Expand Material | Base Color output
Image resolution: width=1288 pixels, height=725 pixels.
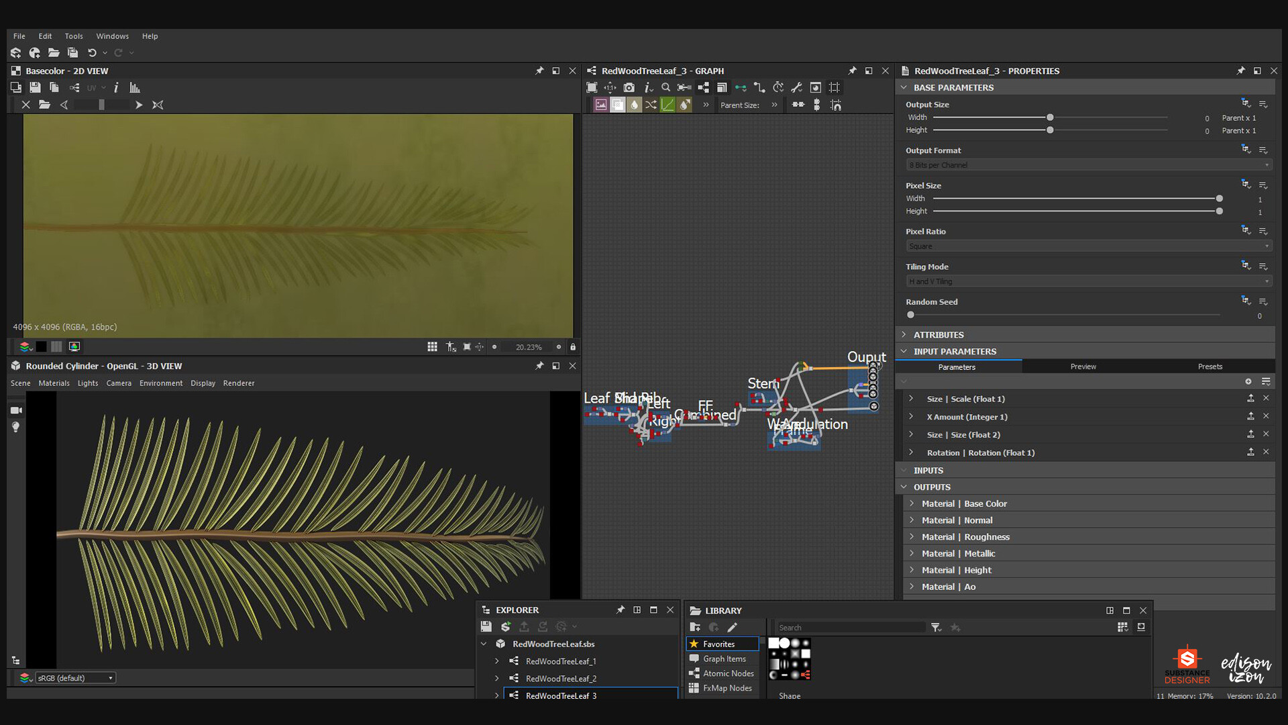(912, 503)
